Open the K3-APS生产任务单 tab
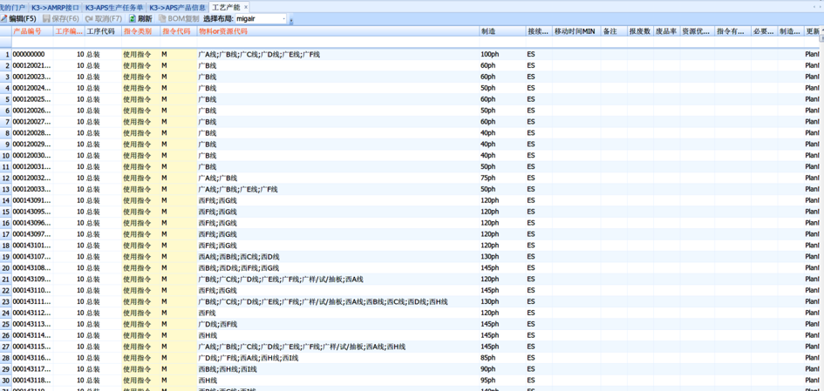The image size is (824, 391). (x=113, y=7)
